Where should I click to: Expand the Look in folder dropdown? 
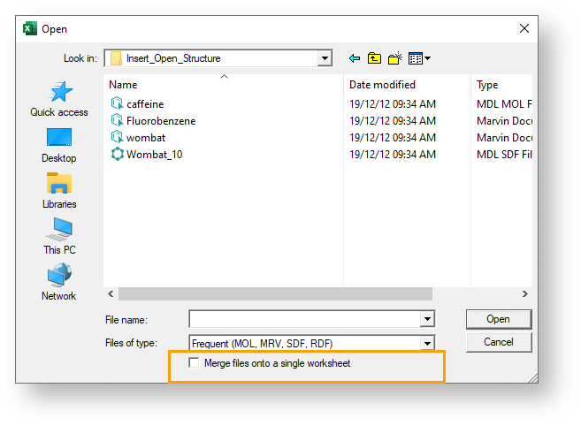coord(325,58)
